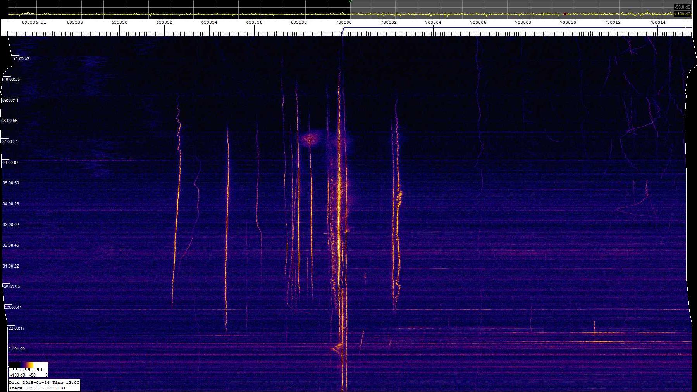The image size is (697, 392).
Task: Click the 700004 frequency scale label
Action: [433, 22]
